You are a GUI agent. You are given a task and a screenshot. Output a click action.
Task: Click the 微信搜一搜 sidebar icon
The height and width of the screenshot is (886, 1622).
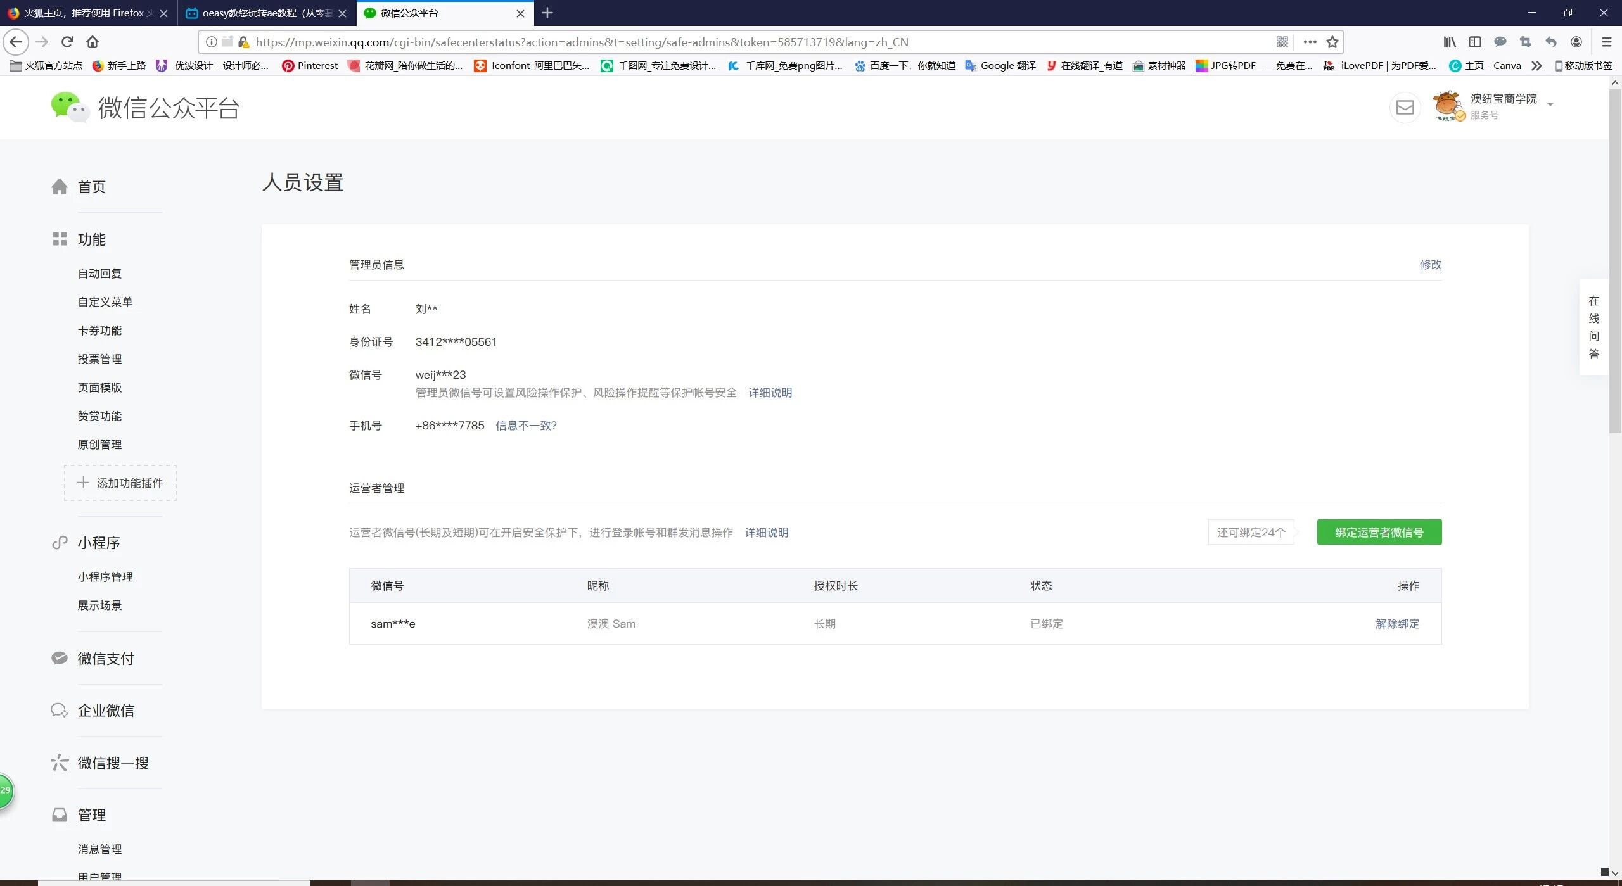60,763
